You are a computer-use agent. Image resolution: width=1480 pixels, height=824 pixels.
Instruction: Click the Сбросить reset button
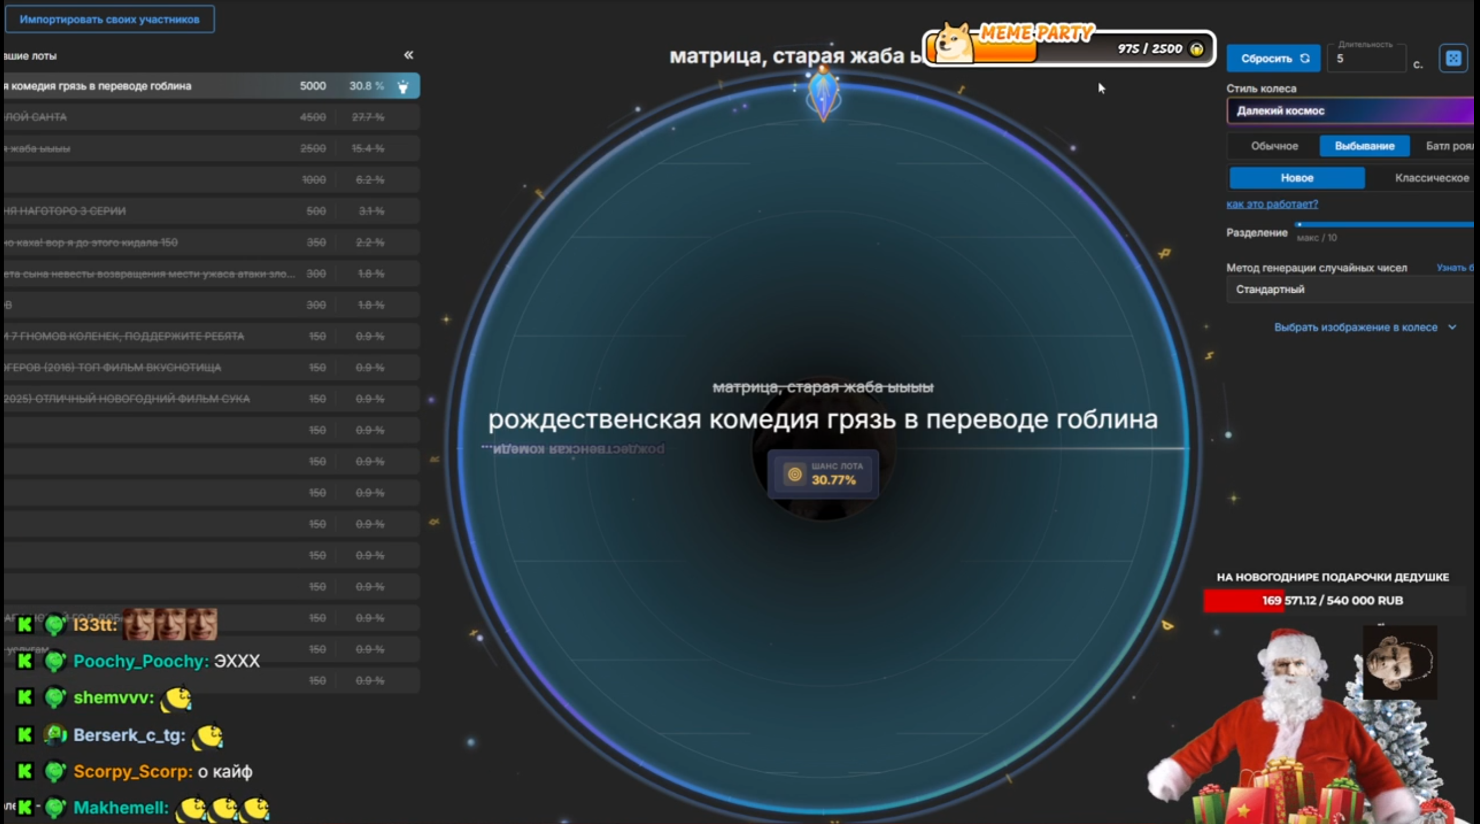[x=1272, y=59]
